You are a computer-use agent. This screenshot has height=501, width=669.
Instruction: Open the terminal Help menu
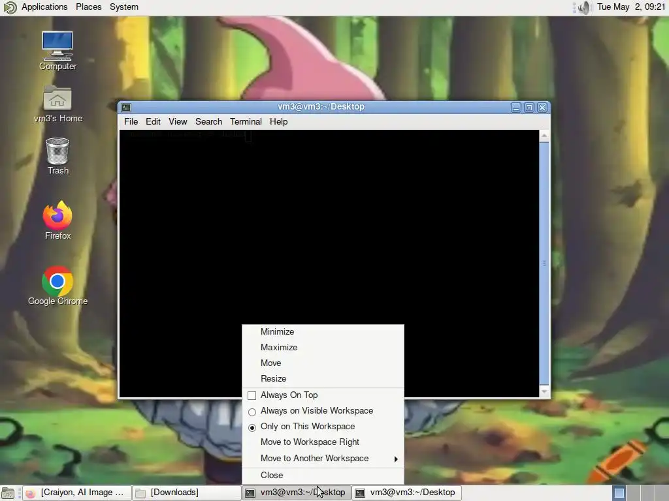coord(278,122)
